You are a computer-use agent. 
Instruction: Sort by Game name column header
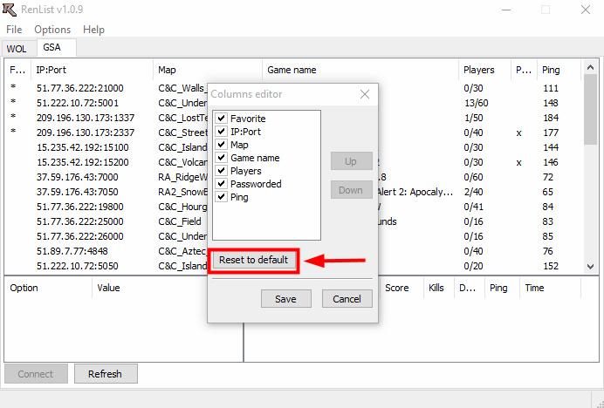(x=360, y=70)
